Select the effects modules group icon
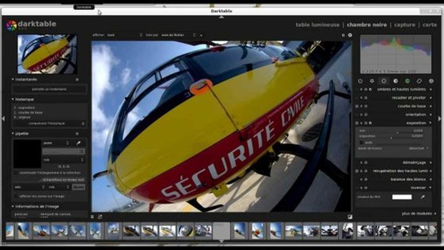 [431, 81]
